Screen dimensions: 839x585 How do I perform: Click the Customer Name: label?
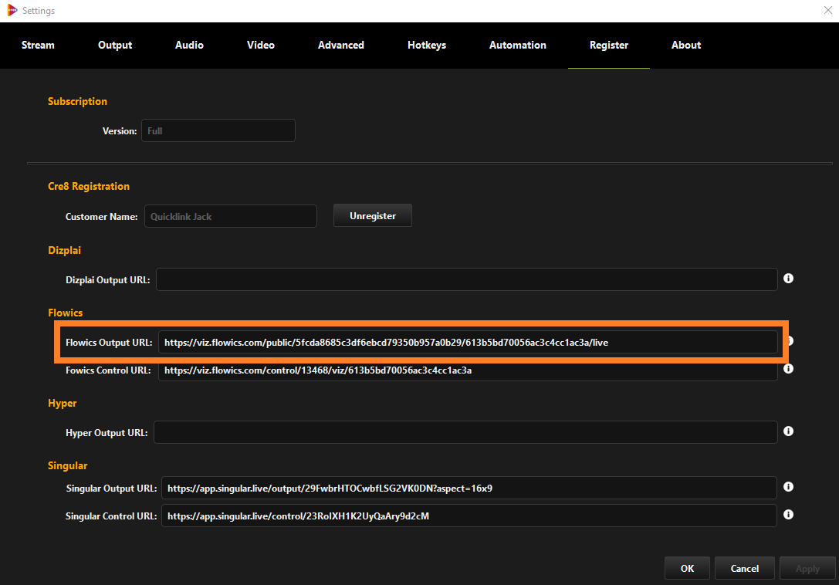coord(102,217)
